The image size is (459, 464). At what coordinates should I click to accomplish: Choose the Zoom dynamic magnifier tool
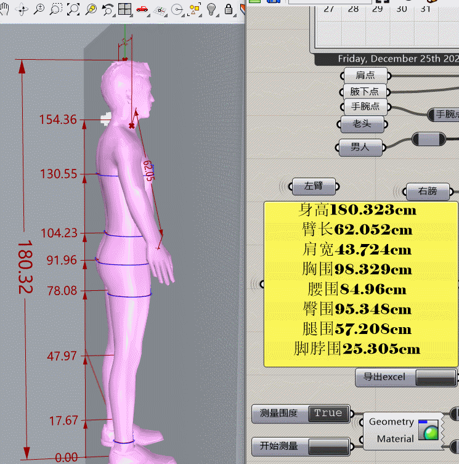[39, 9]
